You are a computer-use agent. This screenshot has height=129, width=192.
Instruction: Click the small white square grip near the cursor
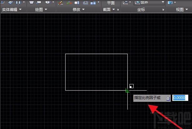pyautogui.click(x=131, y=86)
